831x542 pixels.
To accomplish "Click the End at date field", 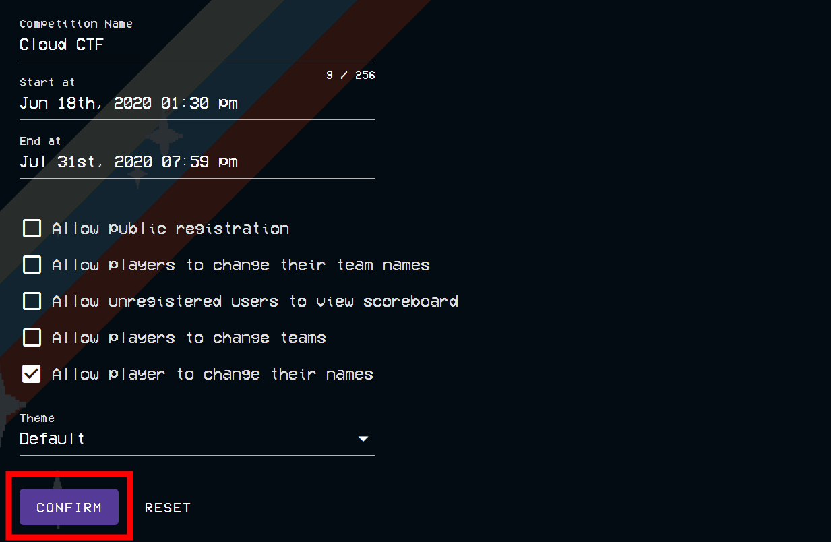I will coord(128,162).
